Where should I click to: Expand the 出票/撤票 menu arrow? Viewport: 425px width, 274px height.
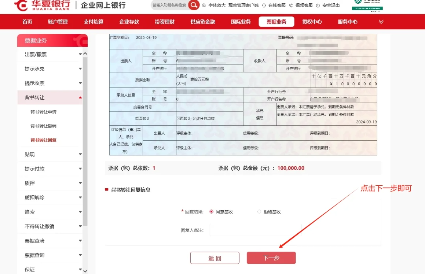(x=80, y=55)
